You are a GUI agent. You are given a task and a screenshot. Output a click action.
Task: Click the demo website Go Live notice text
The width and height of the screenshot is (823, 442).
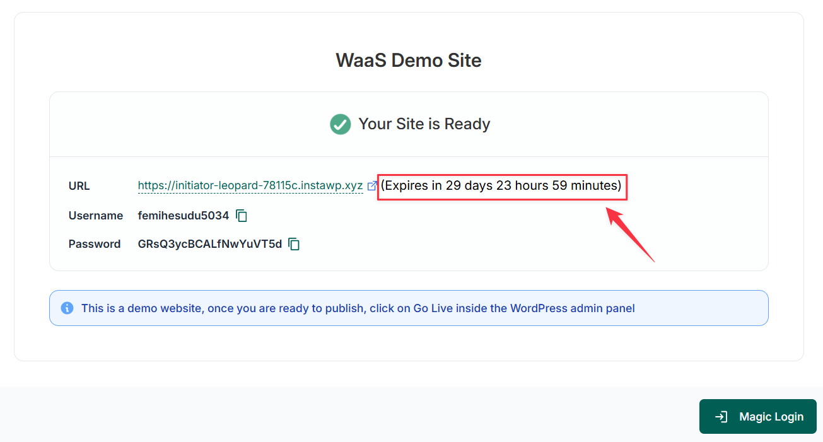coord(358,308)
